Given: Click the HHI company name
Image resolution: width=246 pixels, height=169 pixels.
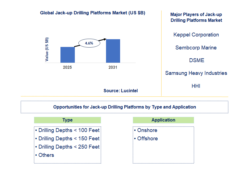Looking at the screenshot, I should click(x=196, y=86).
